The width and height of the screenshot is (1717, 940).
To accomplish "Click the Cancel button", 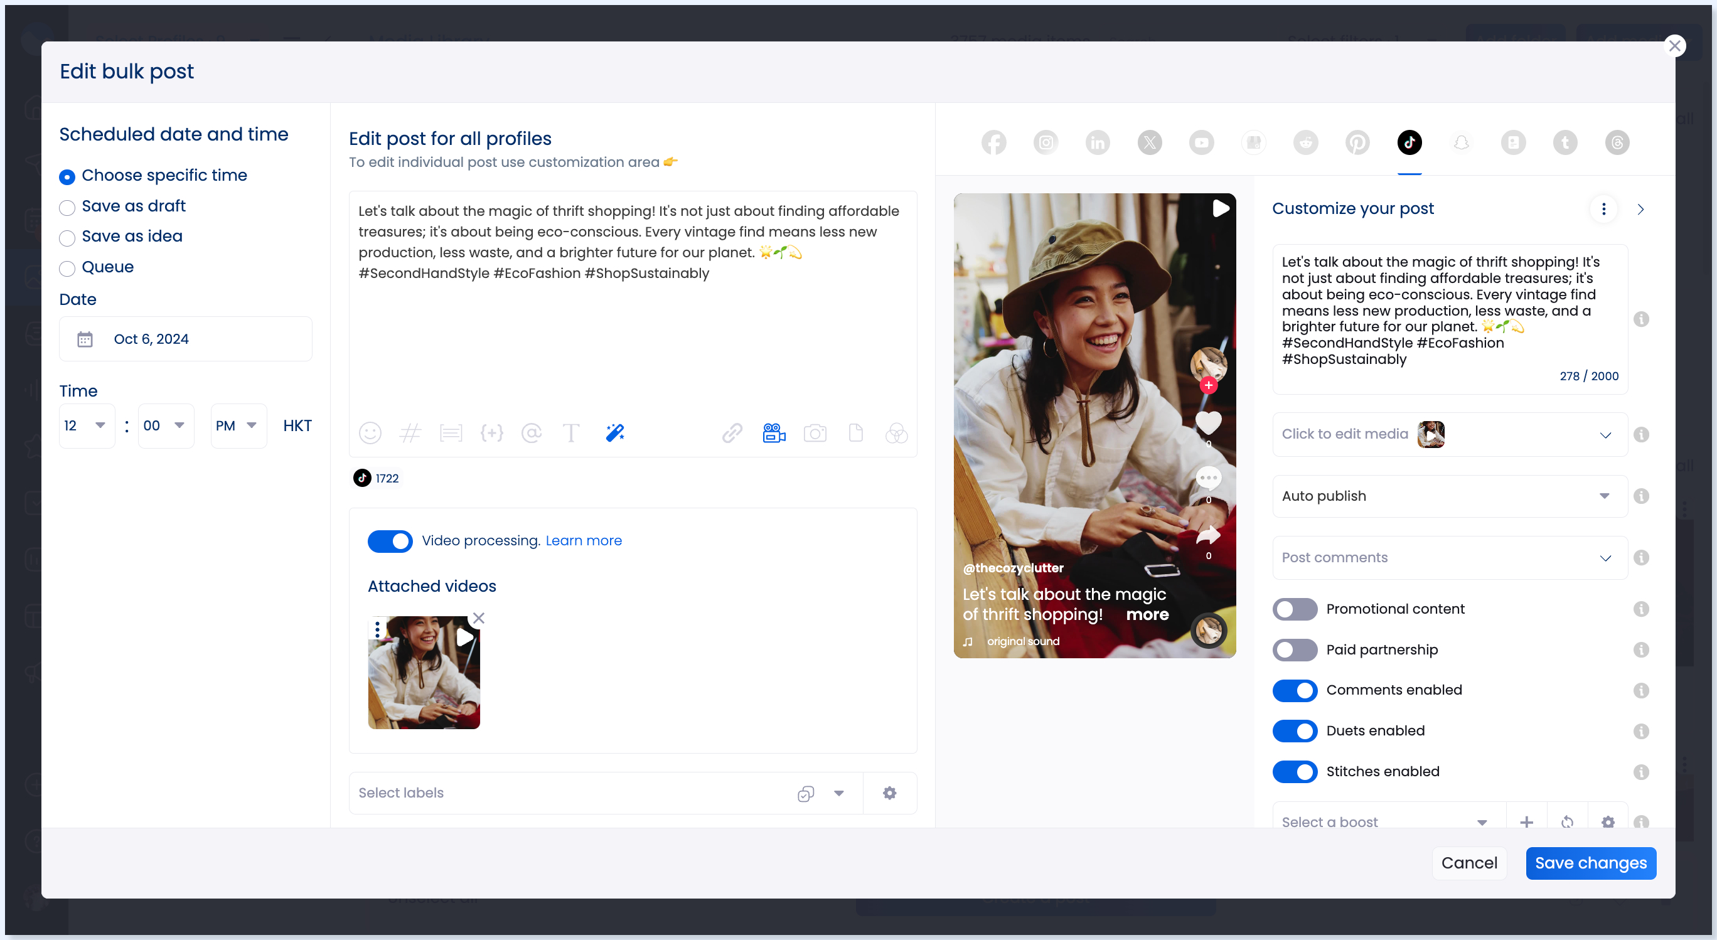I will [x=1469, y=863].
